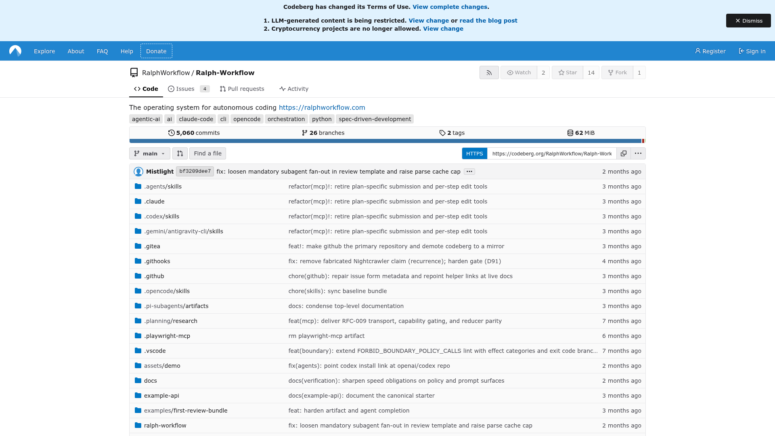
Task: Open commit hash bf3209dee7
Action: [195, 172]
